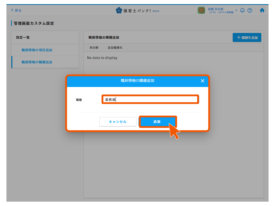
Task: Click the user name 高橋 浩太郎
Action: tap(215, 9)
